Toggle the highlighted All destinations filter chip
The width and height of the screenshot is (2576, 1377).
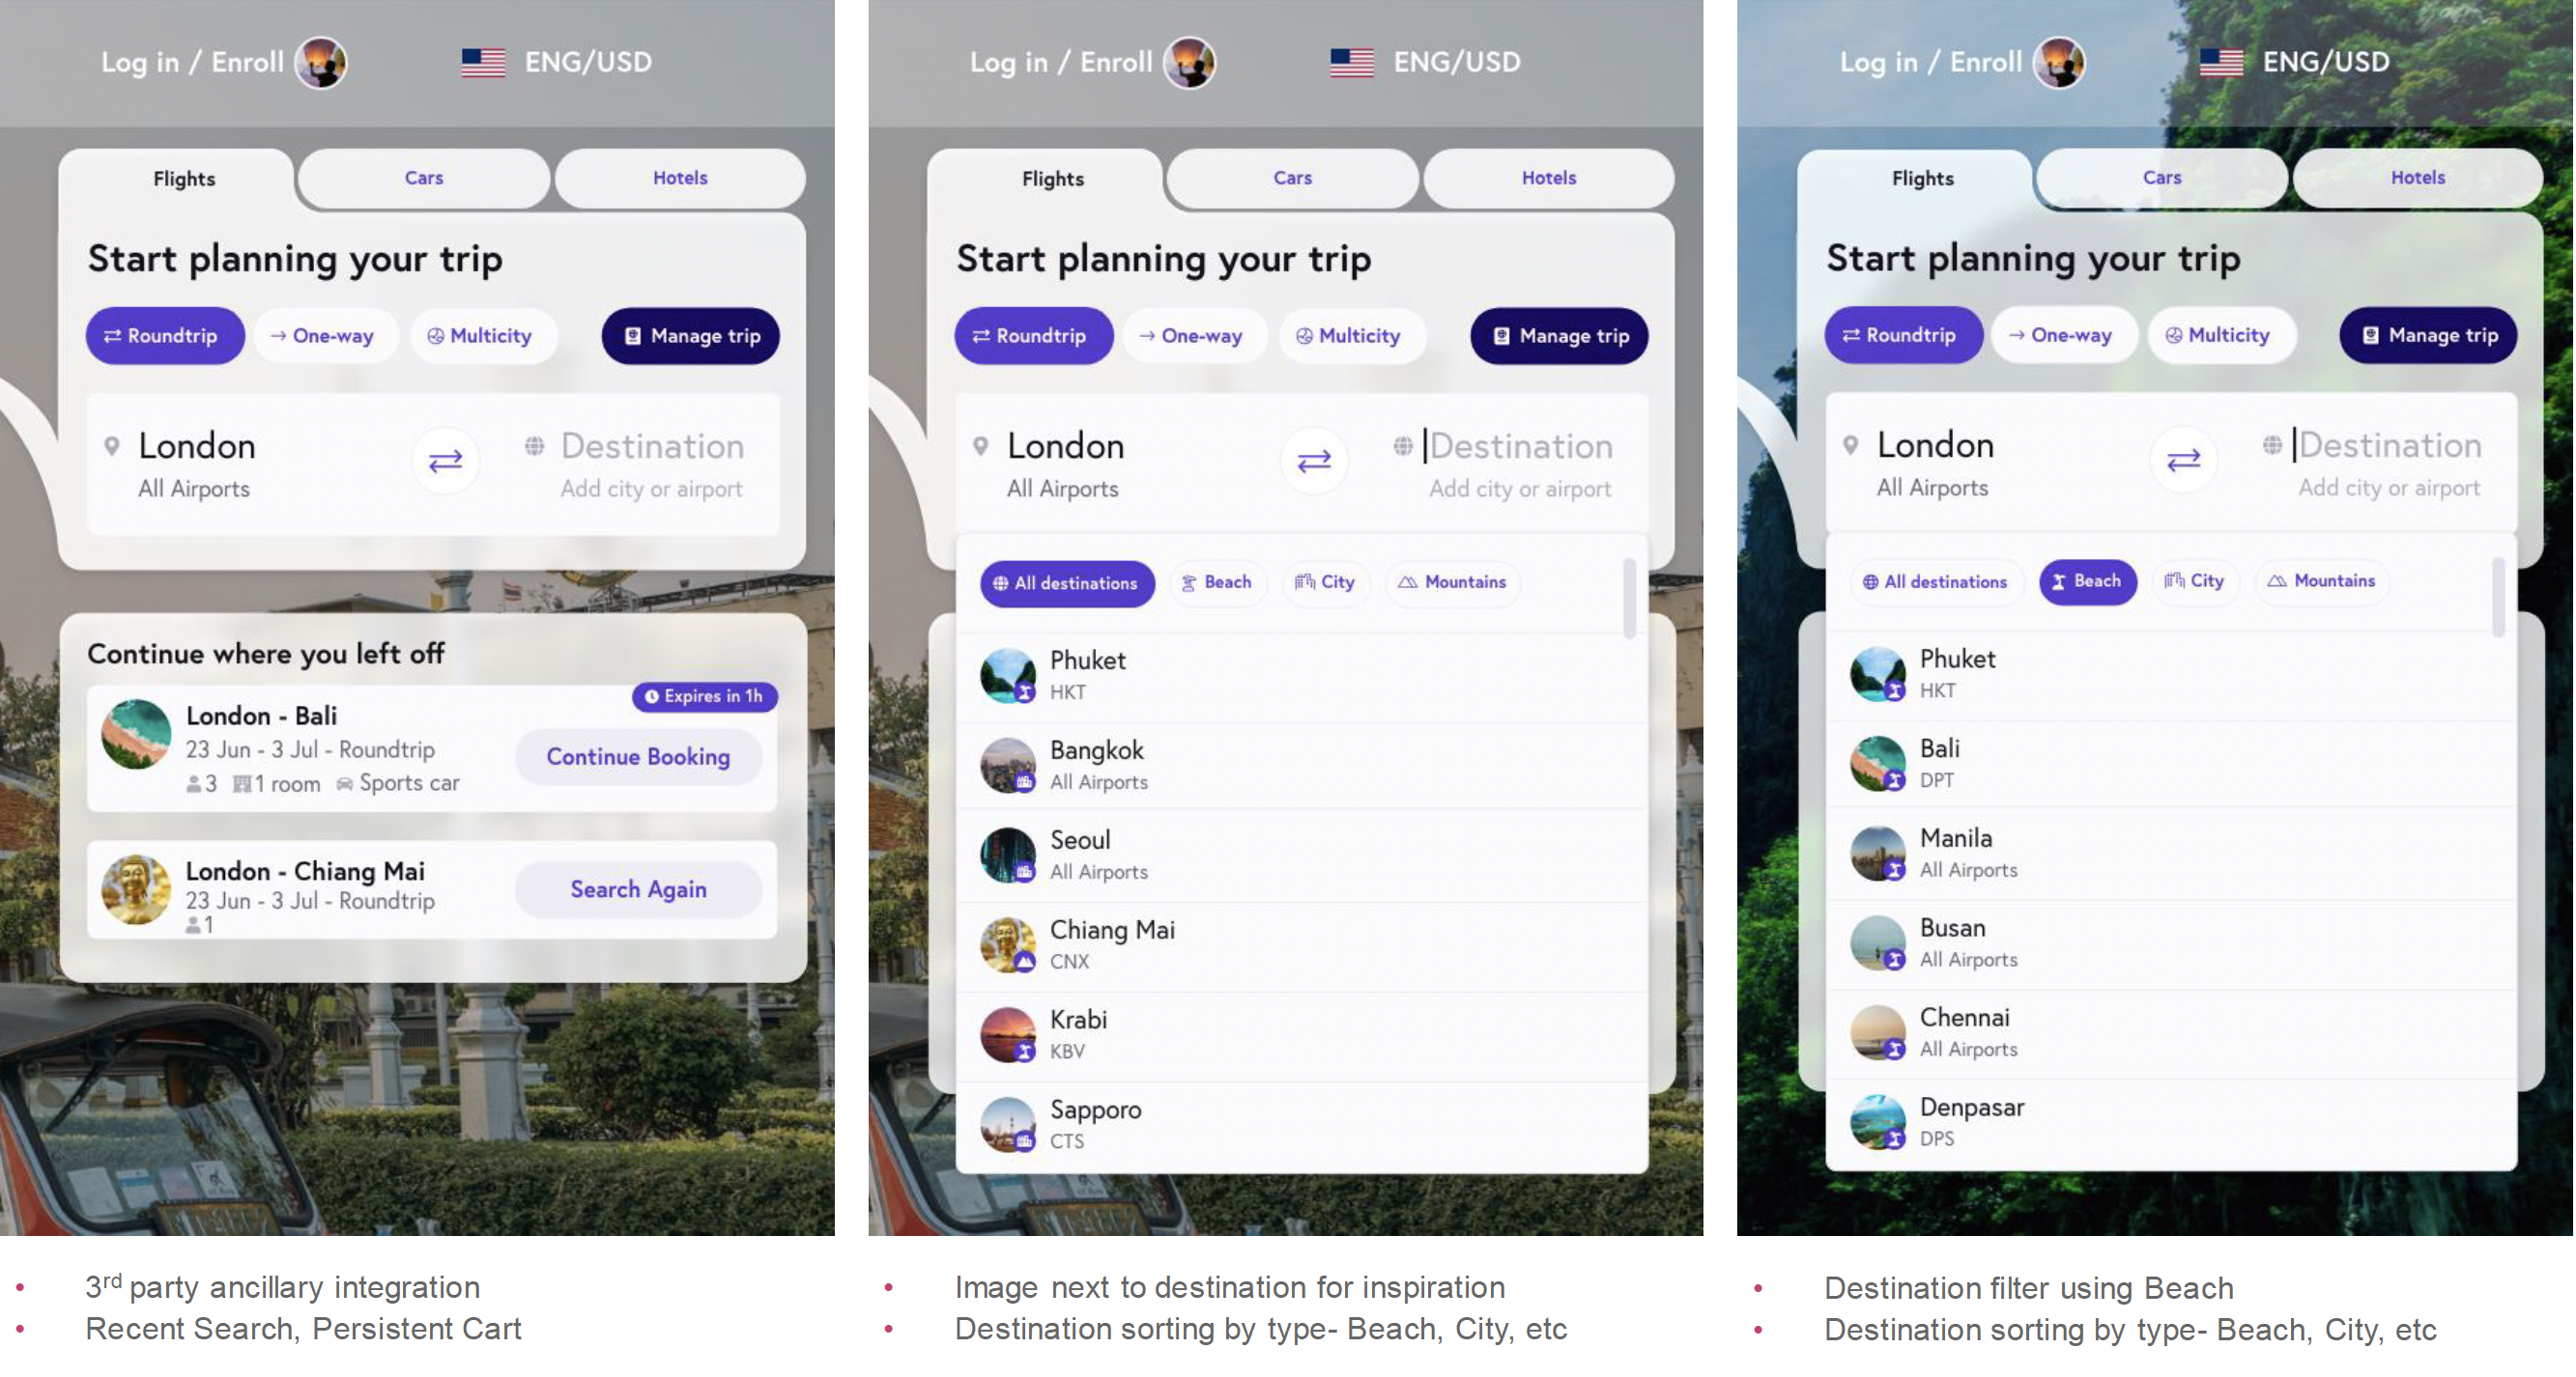(x=1067, y=583)
